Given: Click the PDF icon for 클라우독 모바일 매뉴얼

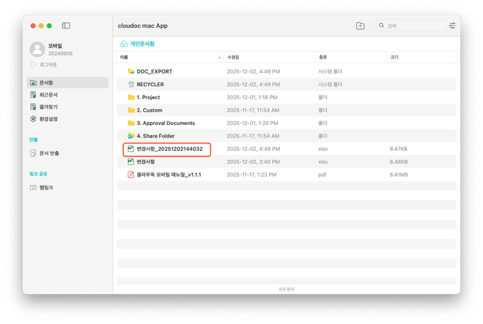Looking at the screenshot, I should coord(131,175).
